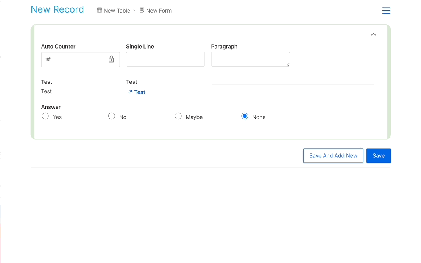
Task: Click the hash symbol in Auto Counter field
Action: pos(48,59)
